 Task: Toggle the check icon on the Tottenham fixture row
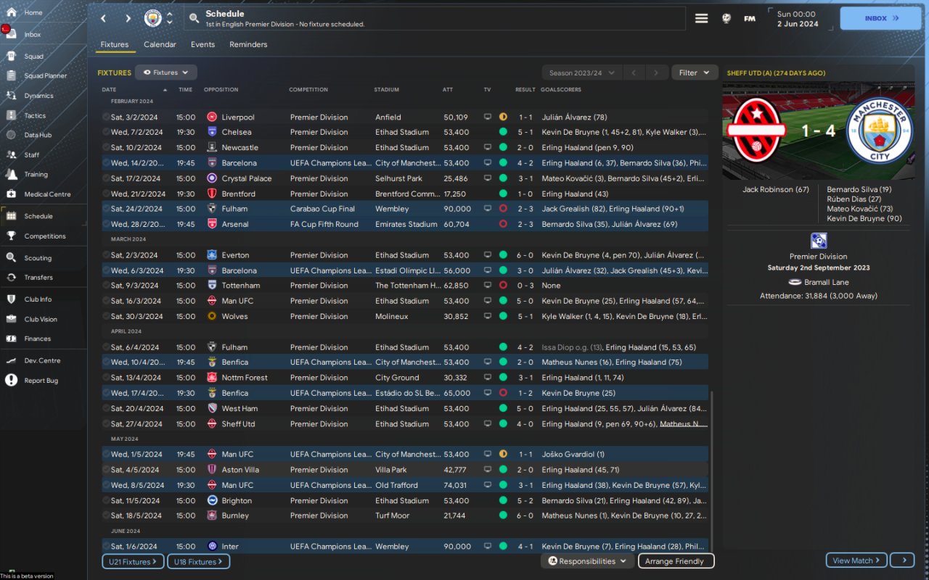tap(106, 286)
